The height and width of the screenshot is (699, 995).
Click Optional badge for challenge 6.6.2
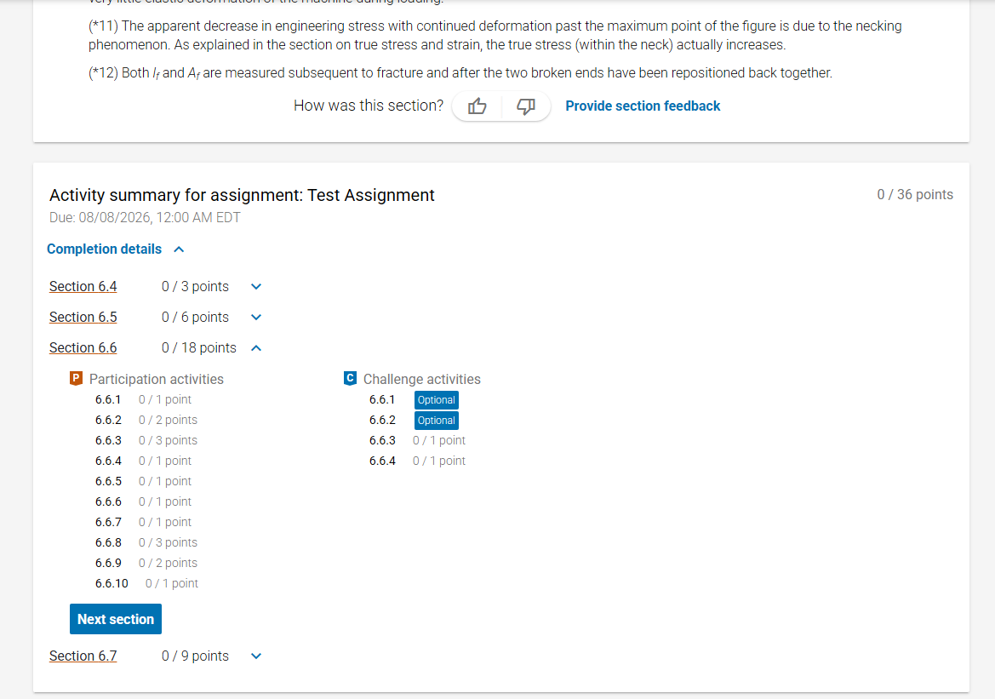click(436, 421)
